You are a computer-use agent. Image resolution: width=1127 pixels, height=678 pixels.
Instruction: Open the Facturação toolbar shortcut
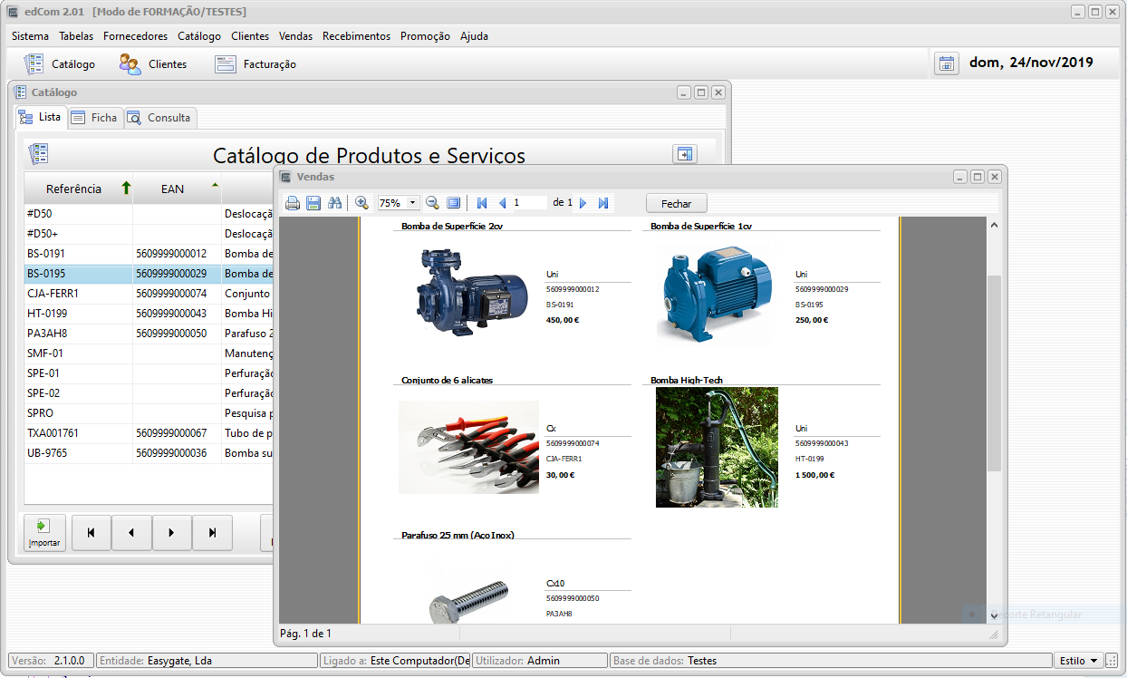click(x=255, y=64)
